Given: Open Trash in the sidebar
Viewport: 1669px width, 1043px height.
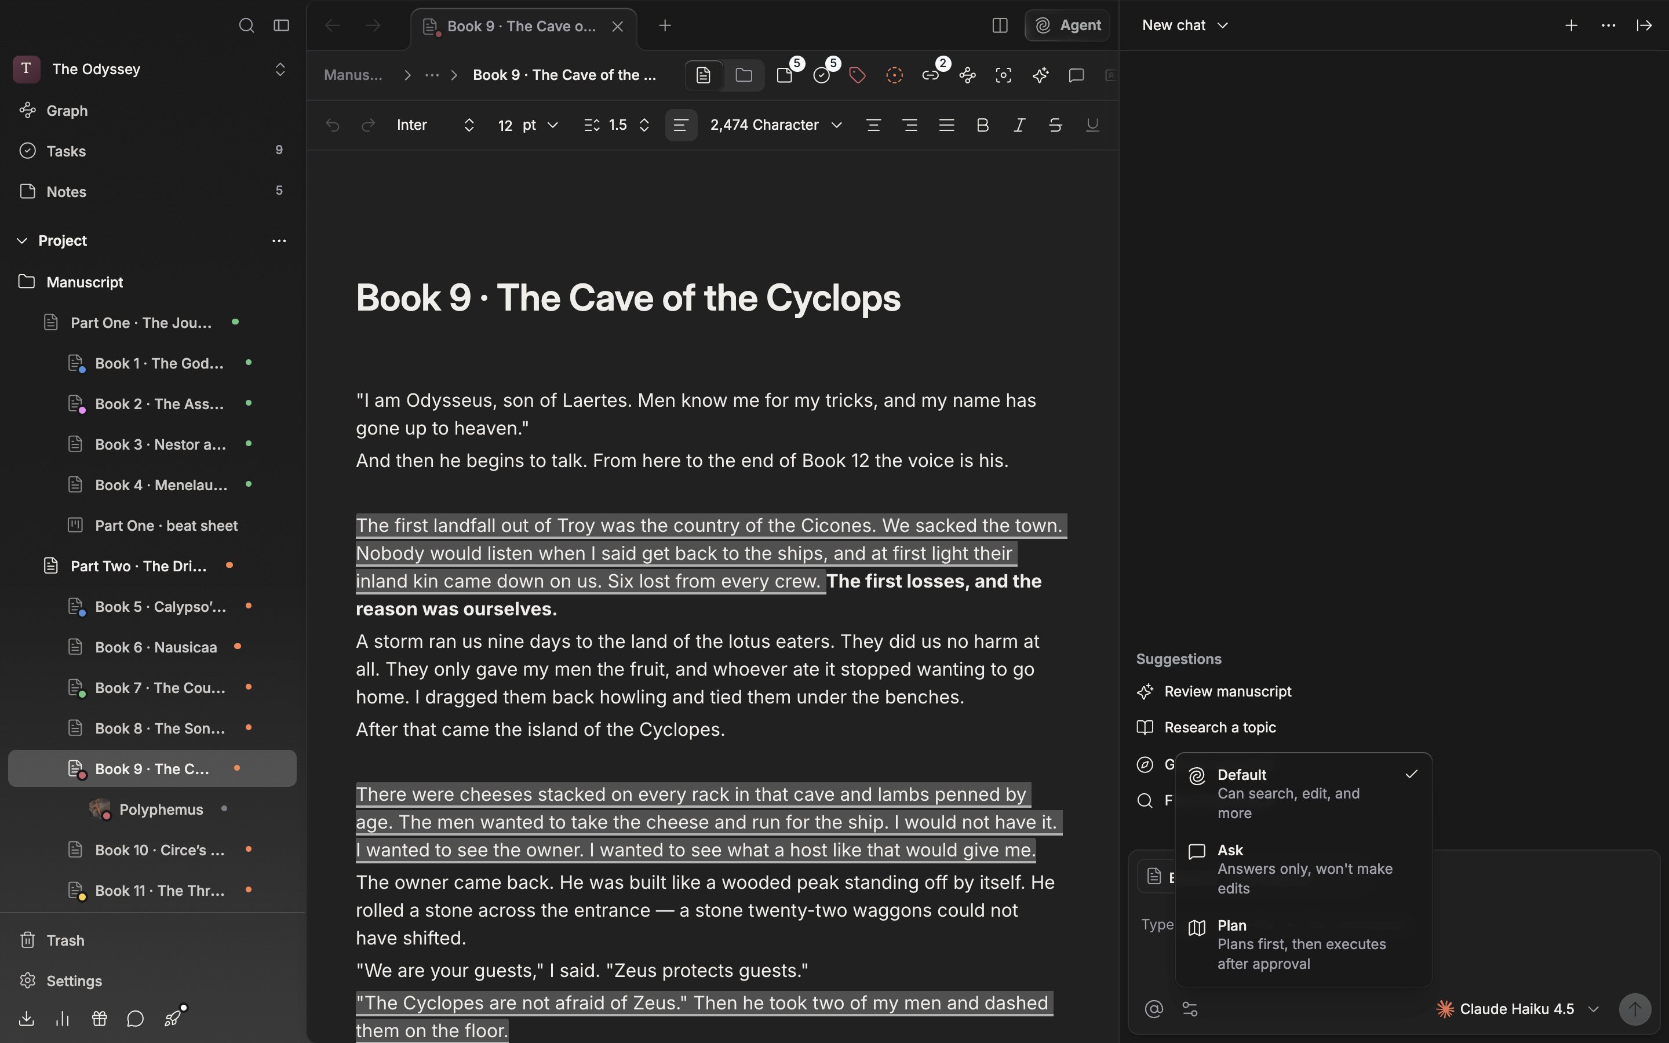Looking at the screenshot, I should [x=152, y=940].
